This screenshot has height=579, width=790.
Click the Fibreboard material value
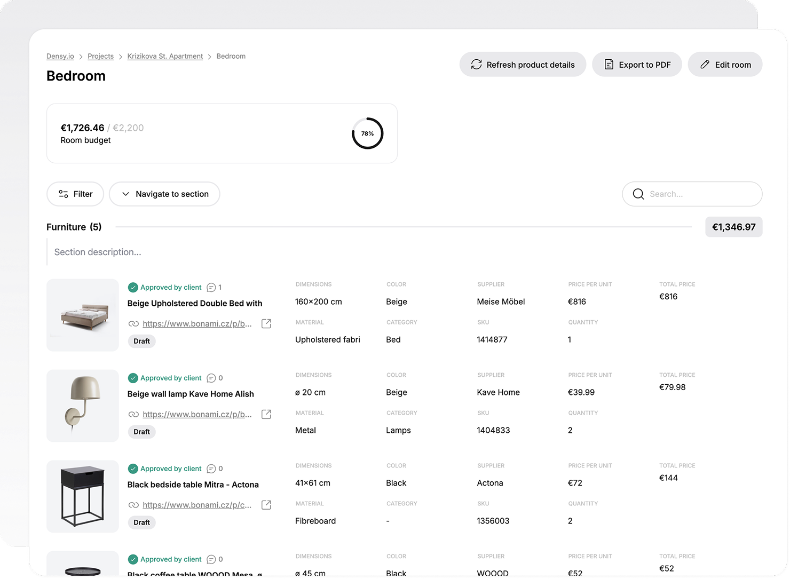click(x=315, y=521)
